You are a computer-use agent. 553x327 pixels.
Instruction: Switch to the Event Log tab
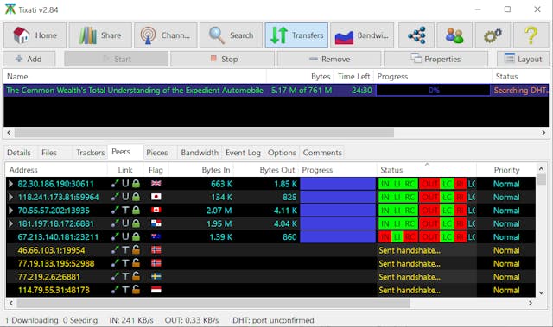tap(243, 153)
